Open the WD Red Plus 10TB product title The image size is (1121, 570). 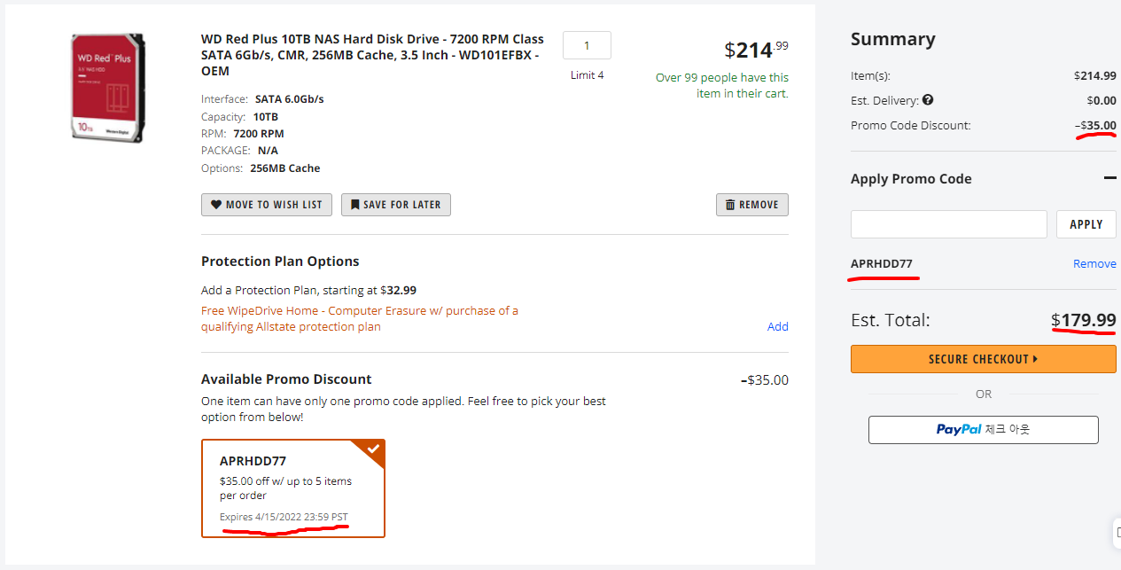click(x=372, y=55)
